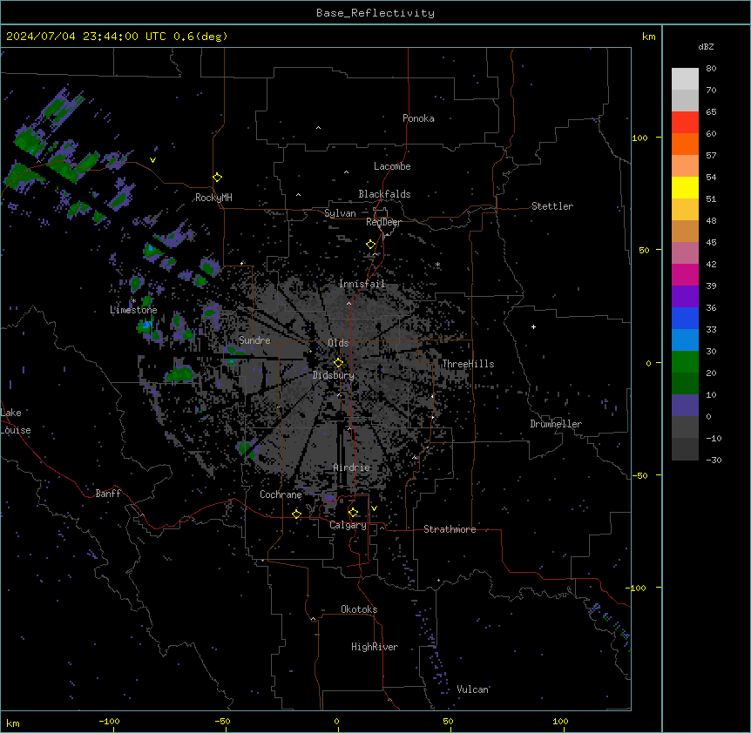
Task: Click the HighRiver label
Action: point(375,647)
